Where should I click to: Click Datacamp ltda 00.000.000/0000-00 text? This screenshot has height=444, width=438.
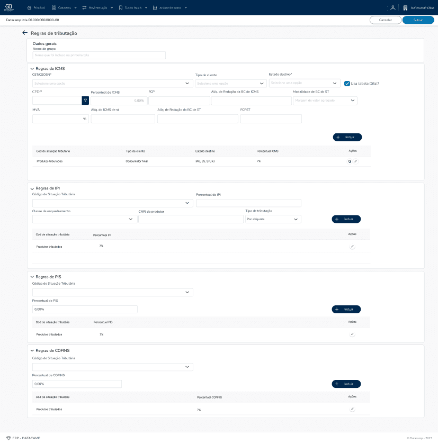click(33, 20)
